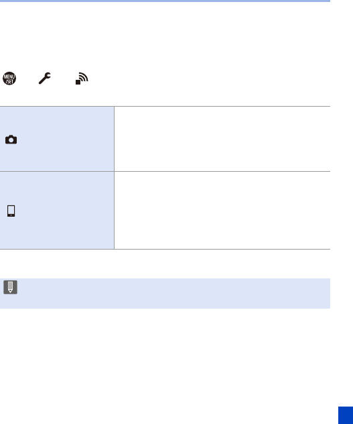Click the pencil note icon
The height and width of the screenshot is (424, 353).
click(x=10, y=287)
